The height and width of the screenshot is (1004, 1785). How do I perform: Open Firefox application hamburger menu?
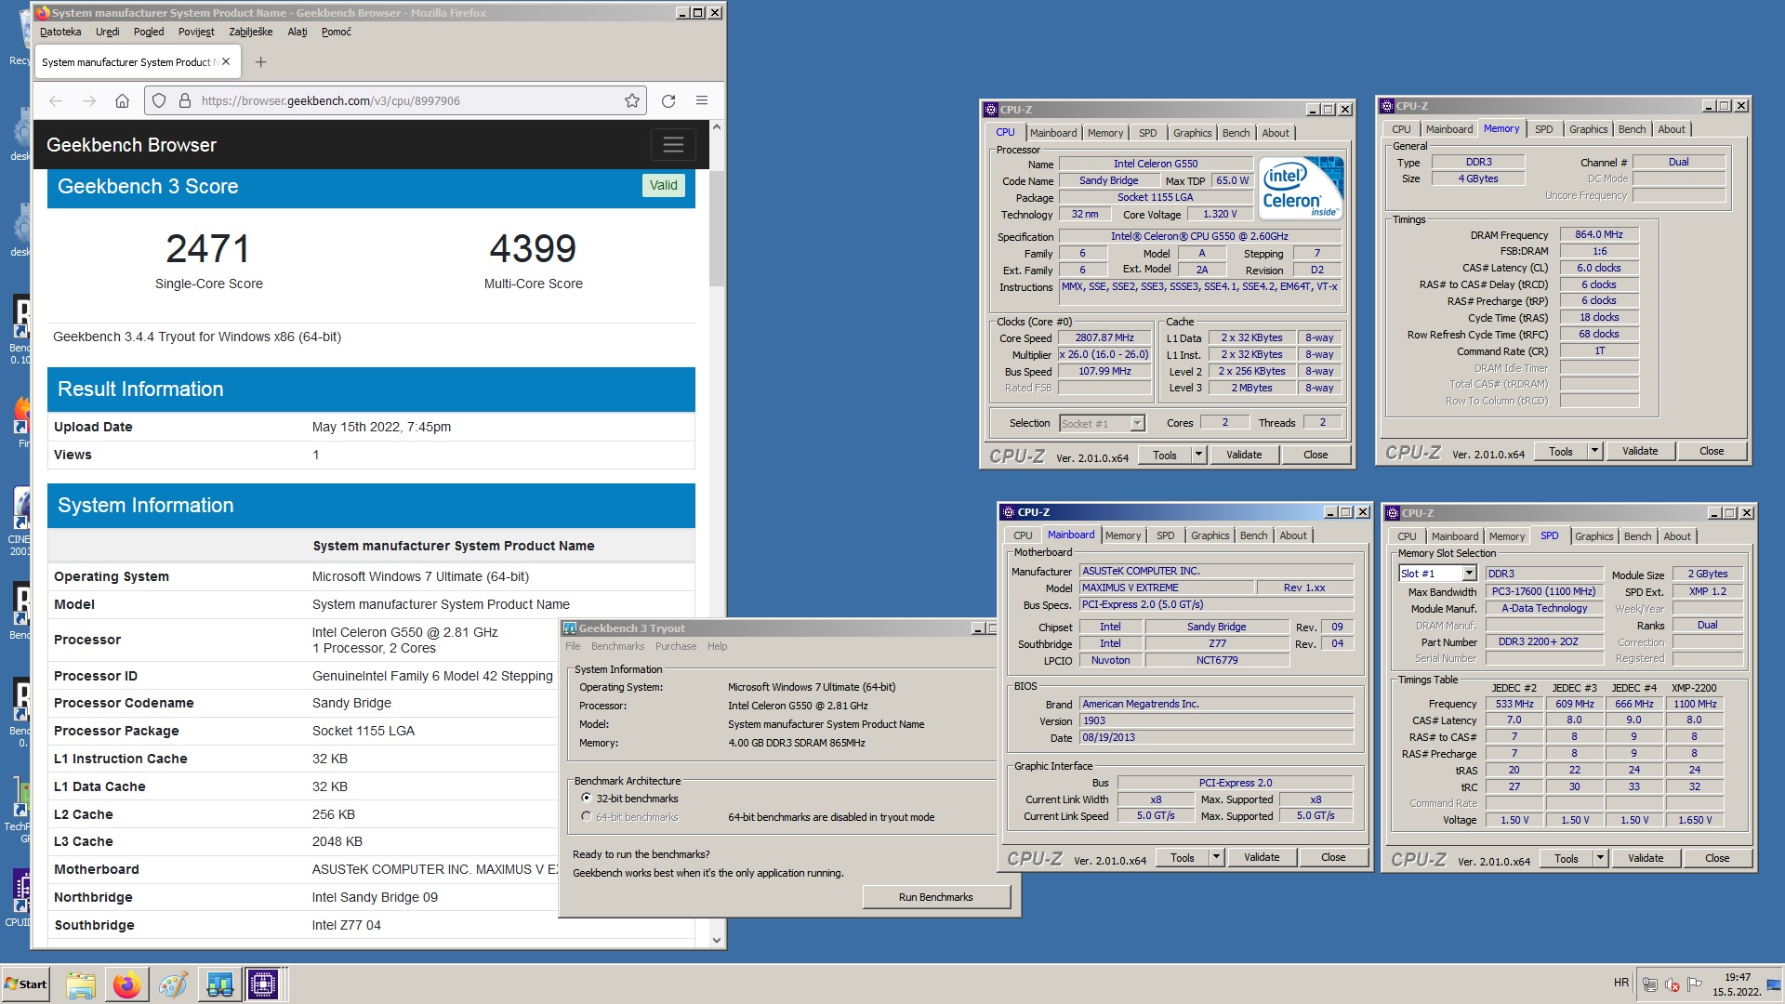[702, 100]
